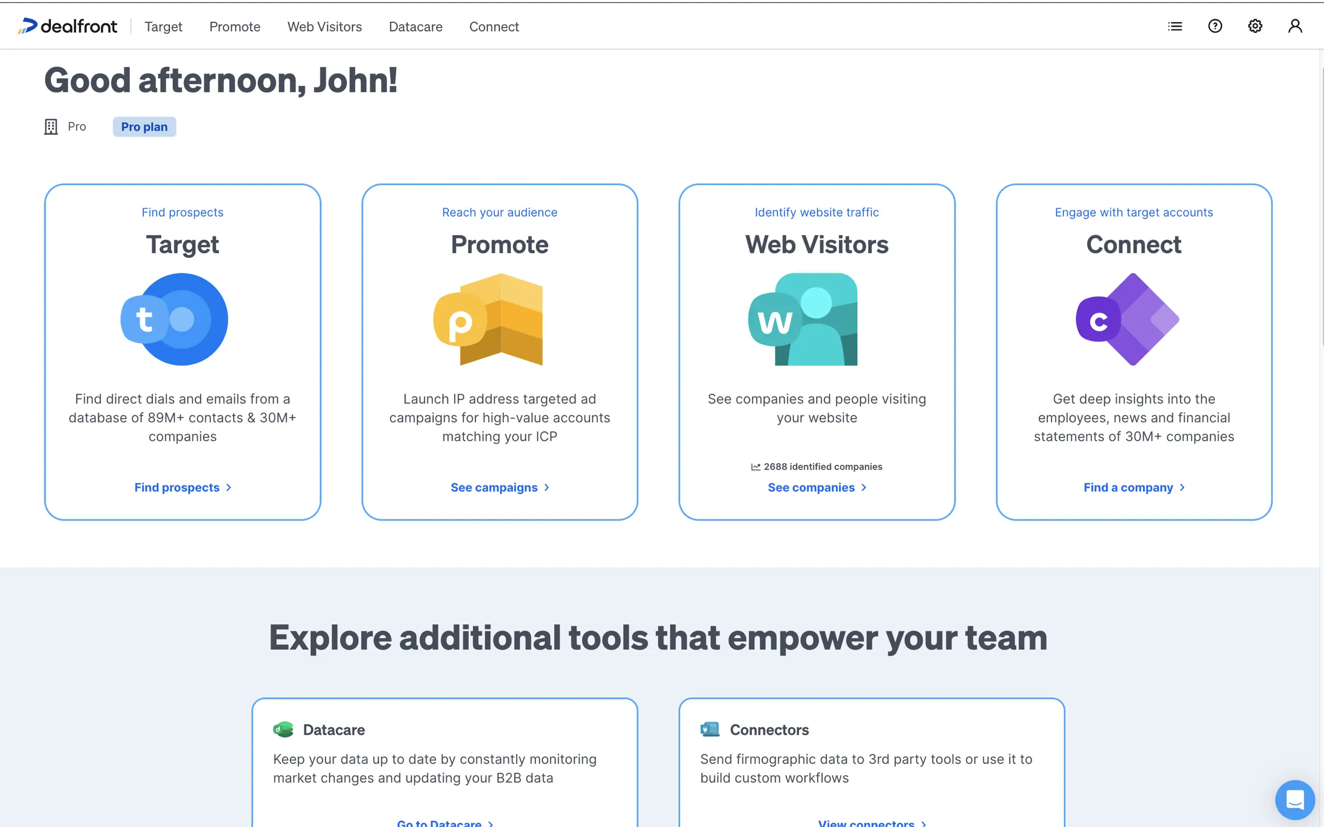This screenshot has width=1324, height=827.
Task: Click the Dealfront logo
Action: pos(67,26)
